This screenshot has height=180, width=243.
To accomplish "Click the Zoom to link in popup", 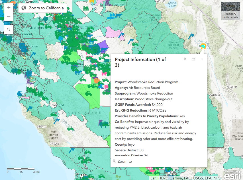I will tap(122, 161).
